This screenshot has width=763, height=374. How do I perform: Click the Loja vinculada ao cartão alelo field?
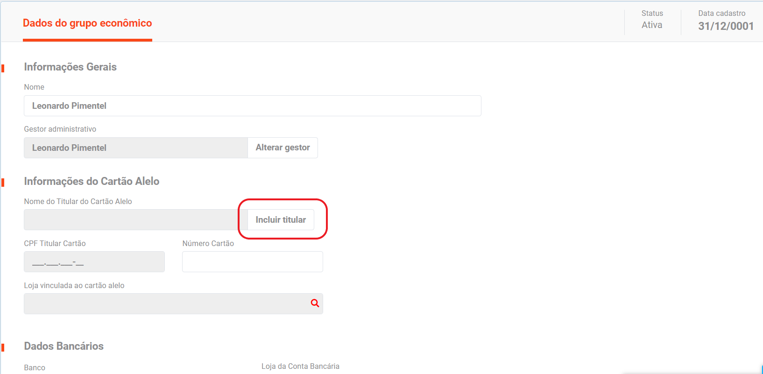[166, 304]
